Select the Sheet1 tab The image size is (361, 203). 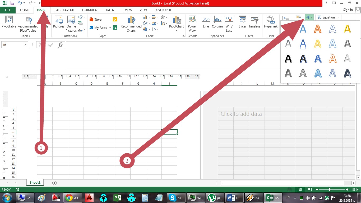[x=35, y=183]
